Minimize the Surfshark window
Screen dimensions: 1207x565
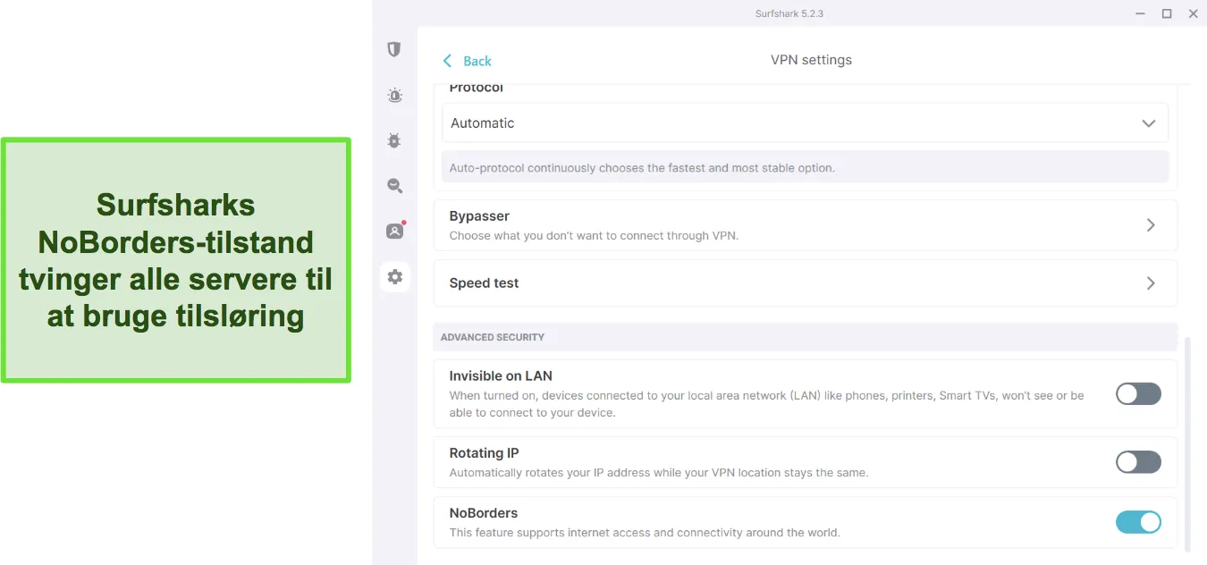pyautogui.click(x=1141, y=13)
